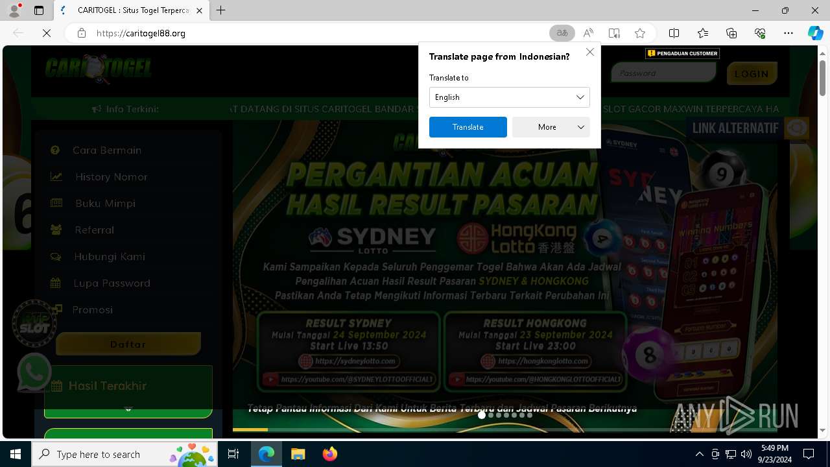This screenshot has height=467, width=830.
Task: Open the volume control icon
Action: (x=746, y=454)
